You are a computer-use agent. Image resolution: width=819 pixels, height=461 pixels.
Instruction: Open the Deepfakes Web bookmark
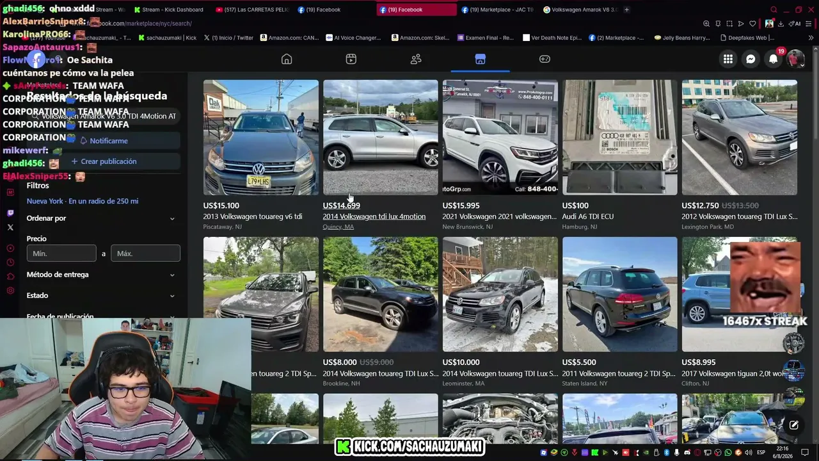747,38
